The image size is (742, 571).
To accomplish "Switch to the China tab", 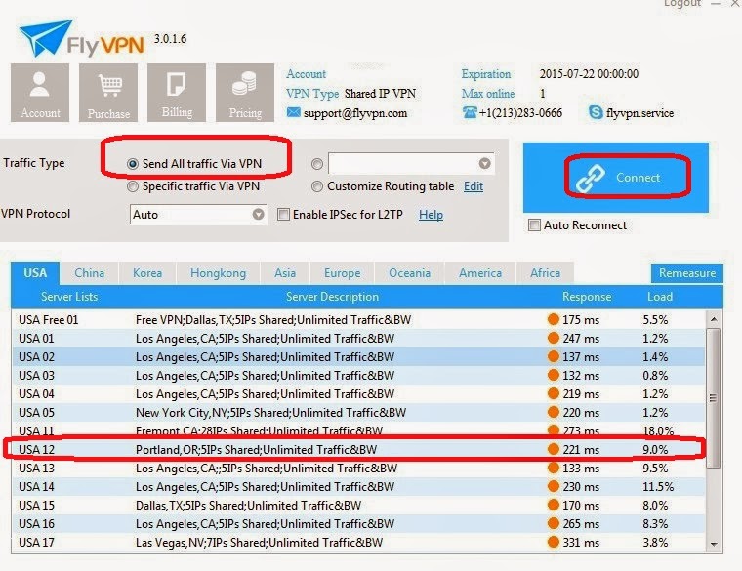I will [90, 273].
